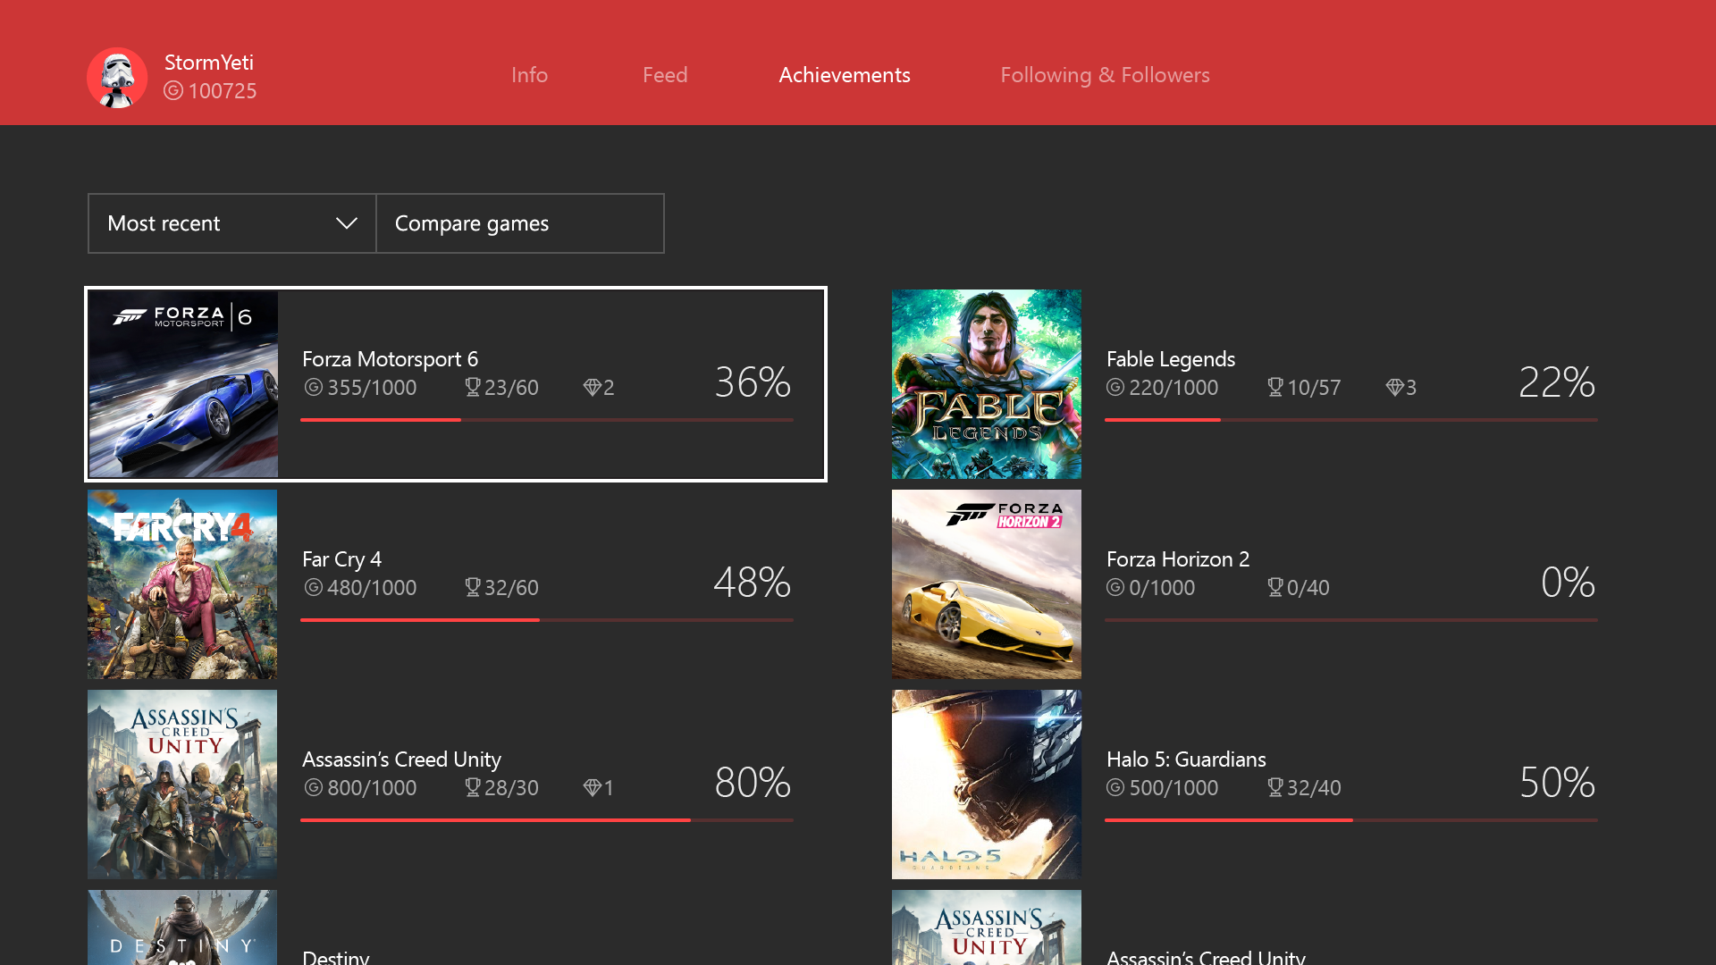
Task: Click the diamond icon in Fable Legends row
Action: click(1394, 387)
